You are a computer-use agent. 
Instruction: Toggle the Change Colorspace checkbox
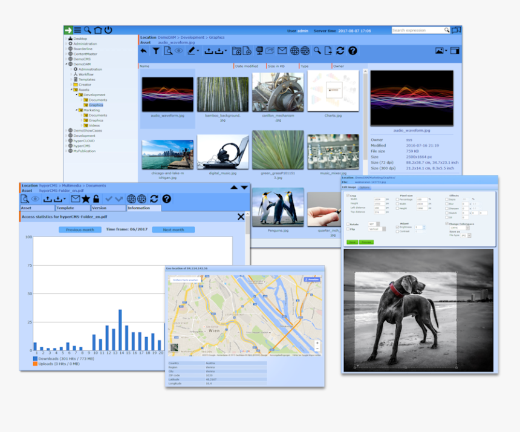coord(447,224)
